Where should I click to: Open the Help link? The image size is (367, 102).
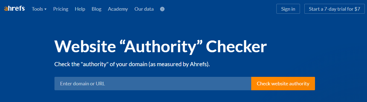80,9
